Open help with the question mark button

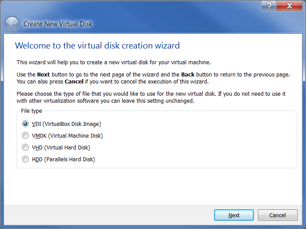click(269, 5)
